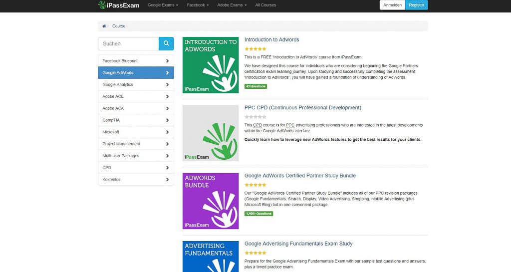Select Google Analytics in sidebar

tap(136, 84)
